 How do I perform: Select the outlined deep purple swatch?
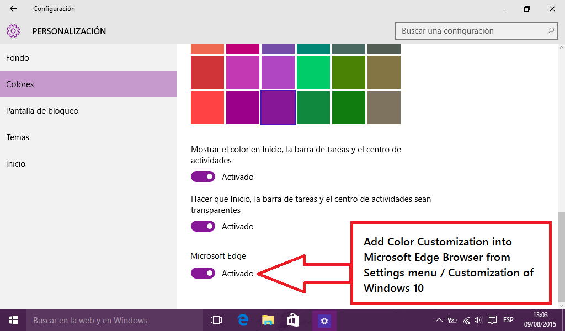coord(278,108)
